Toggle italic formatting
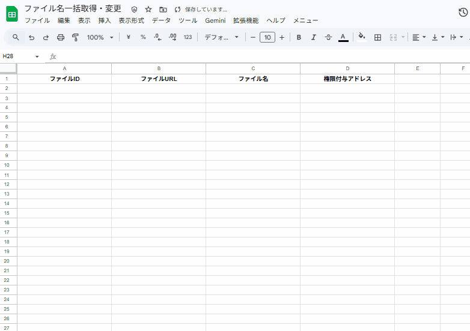The height and width of the screenshot is (331, 470). pos(314,37)
